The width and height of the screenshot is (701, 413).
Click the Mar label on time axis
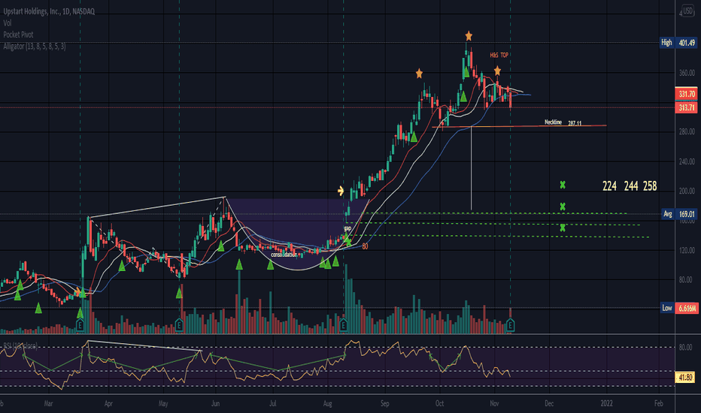tap(48, 404)
